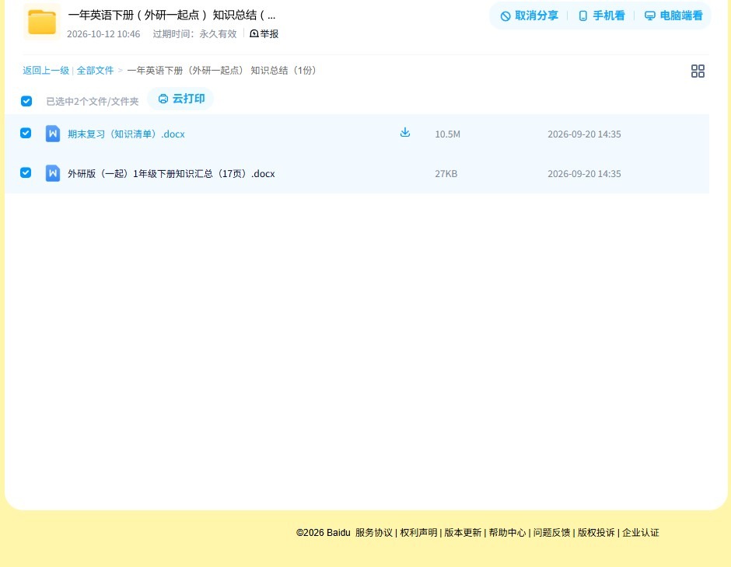Click the 已选中2个文件/文件夹 selection label
731x567 pixels.
point(93,102)
